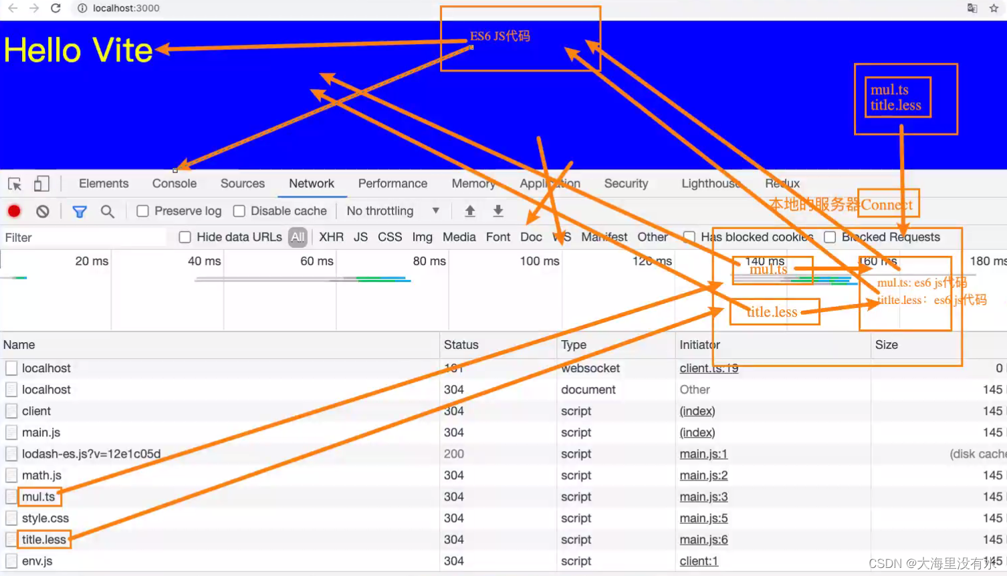Switch to the Elements tab
This screenshot has height=576, width=1007.
click(x=104, y=184)
